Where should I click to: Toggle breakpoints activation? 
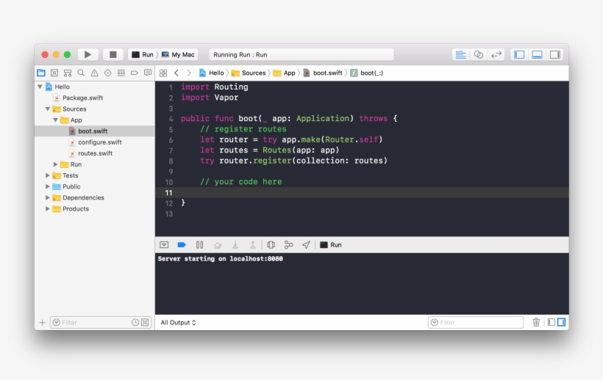tap(182, 244)
